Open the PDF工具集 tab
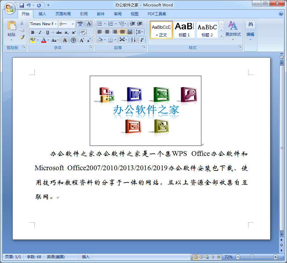The image size is (287, 263). [x=157, y=14]
